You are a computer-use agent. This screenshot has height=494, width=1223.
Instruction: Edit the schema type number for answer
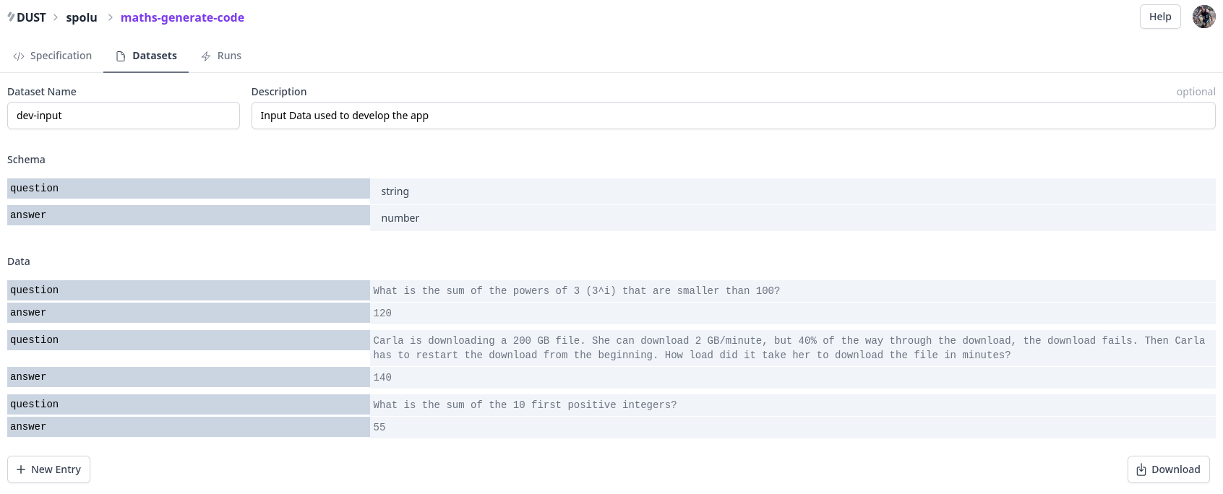(793, 218)
